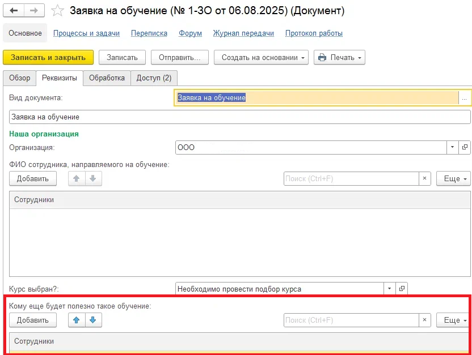This screenshot has height=355, width=472.
Task: Click Записать и закрыть button
Action: click(x=48, y=57)
